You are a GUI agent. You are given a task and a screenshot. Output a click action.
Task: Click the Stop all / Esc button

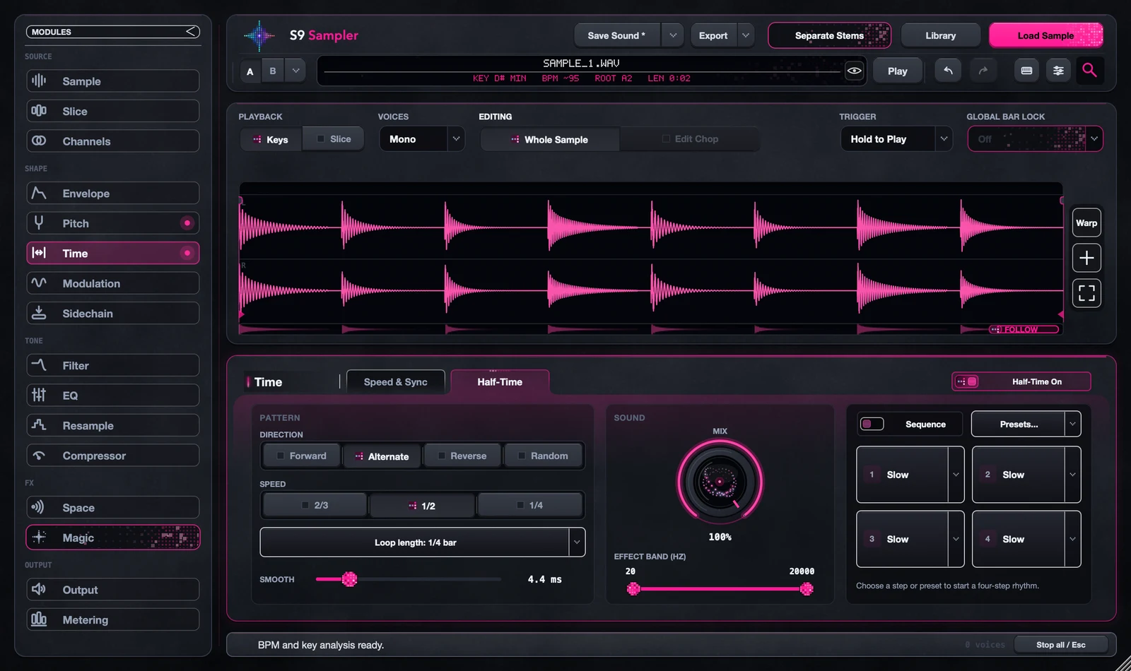point(1060,645)
